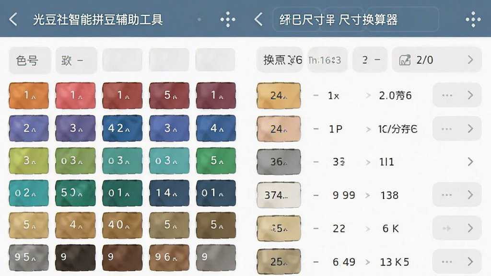
Task: Select the tab labeled 致 -
Action: click(76, 60)
